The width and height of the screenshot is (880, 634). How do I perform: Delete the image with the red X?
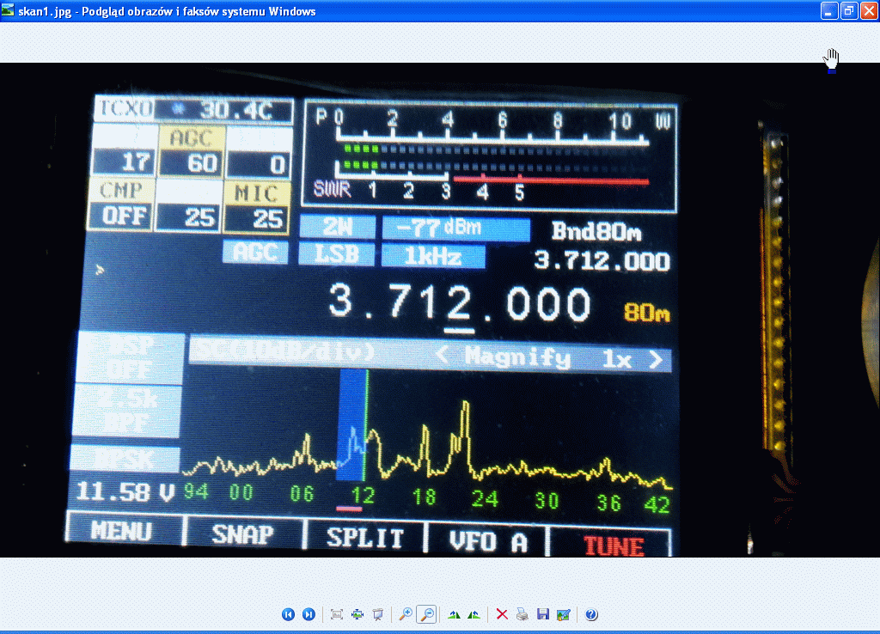(x=503, y=614)
